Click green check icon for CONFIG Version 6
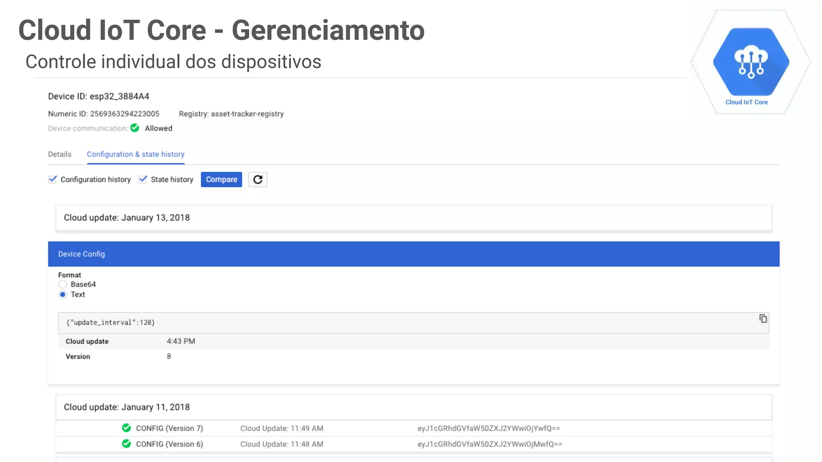The width and height of the screenshot is (822, 462). point(126,444)
